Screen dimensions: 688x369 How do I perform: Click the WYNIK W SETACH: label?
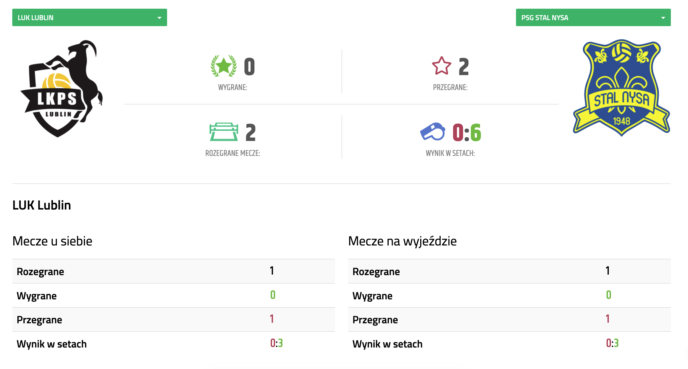tap(450, 153)
